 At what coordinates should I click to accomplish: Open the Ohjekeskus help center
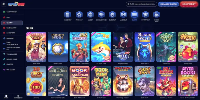(18, 97)
